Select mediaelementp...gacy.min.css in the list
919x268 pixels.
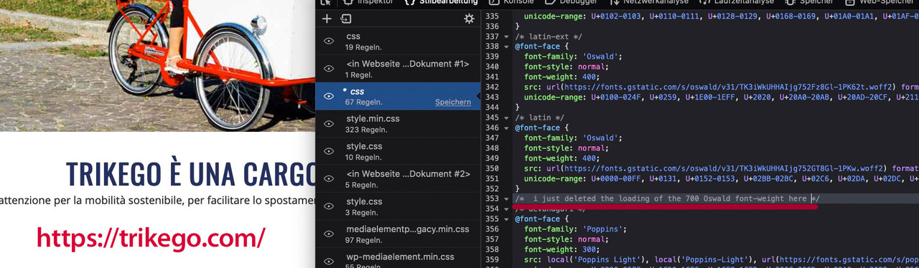398,234
